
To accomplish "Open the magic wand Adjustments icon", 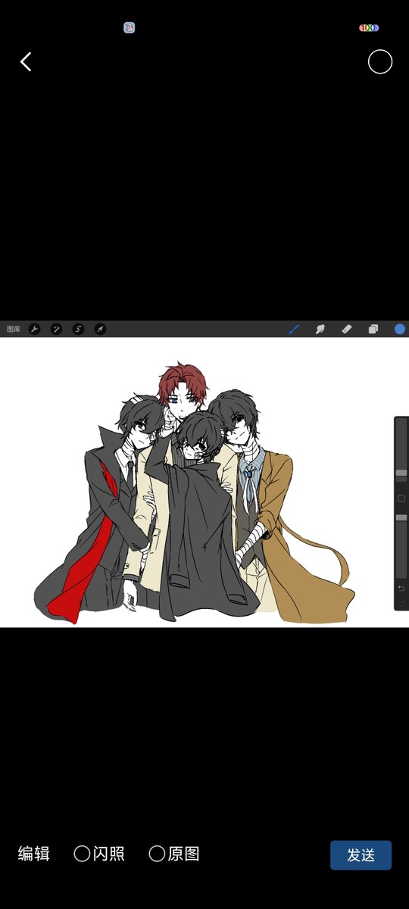I will [x=56, y=329].
